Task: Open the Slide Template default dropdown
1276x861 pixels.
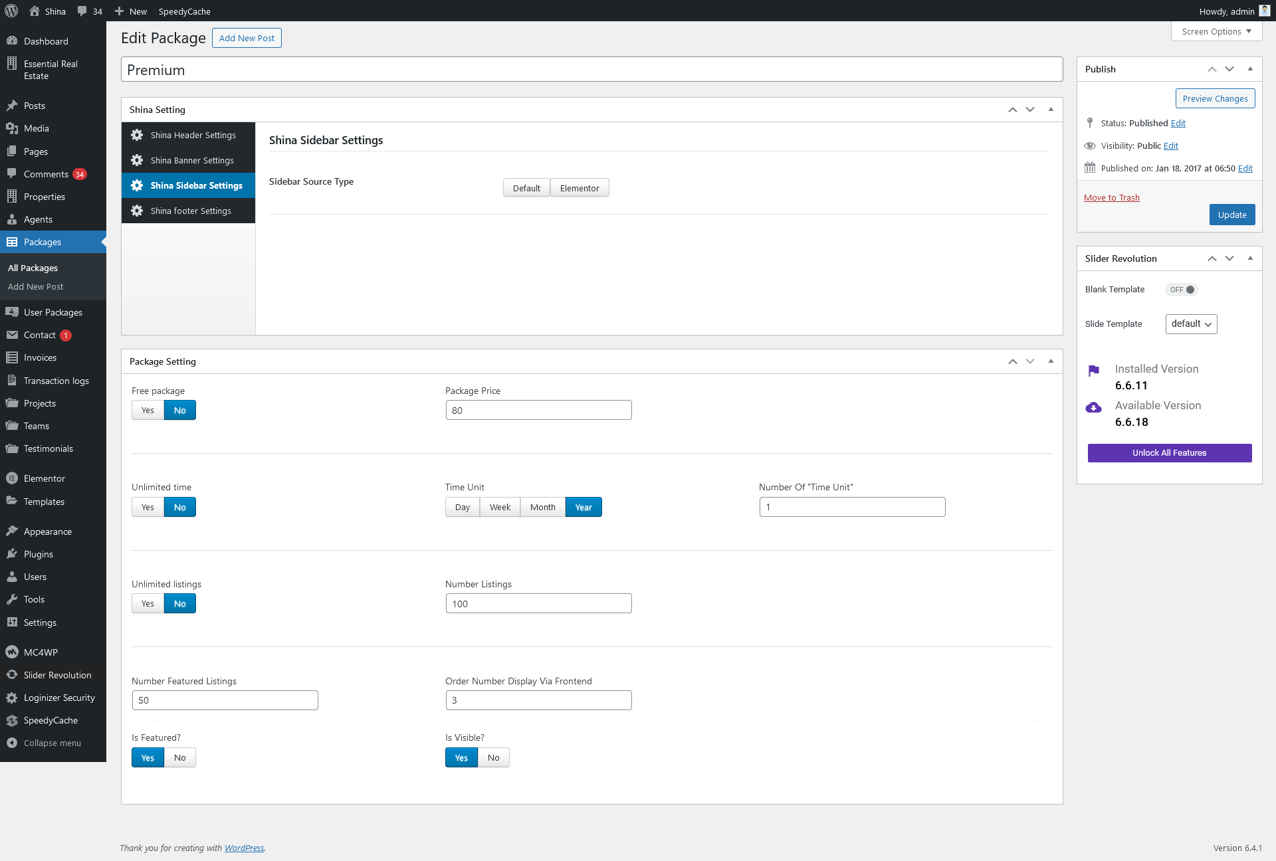Action: (x=1191, y=324)
